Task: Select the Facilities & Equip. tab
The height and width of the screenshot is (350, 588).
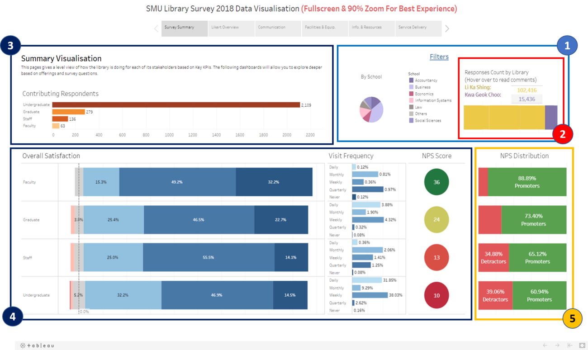Action: (x=325, y=28)
